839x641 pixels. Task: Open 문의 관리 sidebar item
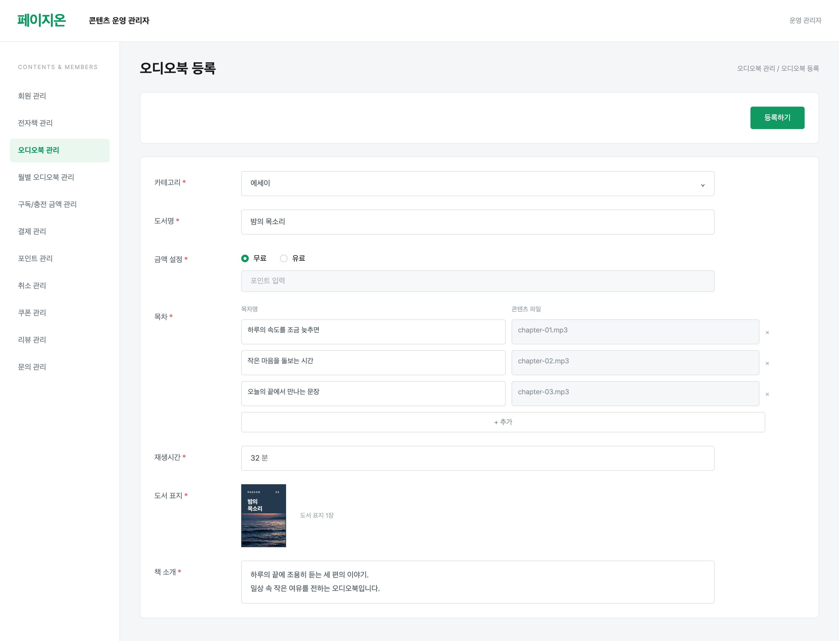pyautogui.click(x=59, y=367)
